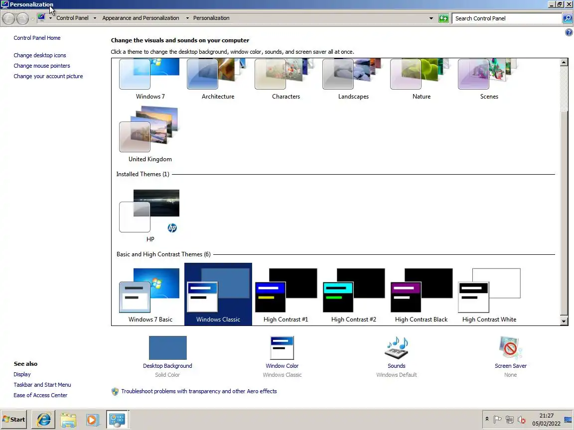Click the Refresh button
This screenshot has width=574, height=430.
443,18
